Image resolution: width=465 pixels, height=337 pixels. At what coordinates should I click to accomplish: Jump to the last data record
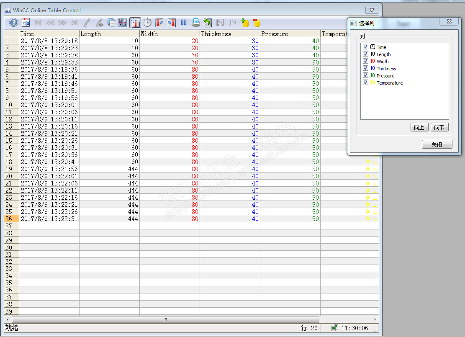75,23
